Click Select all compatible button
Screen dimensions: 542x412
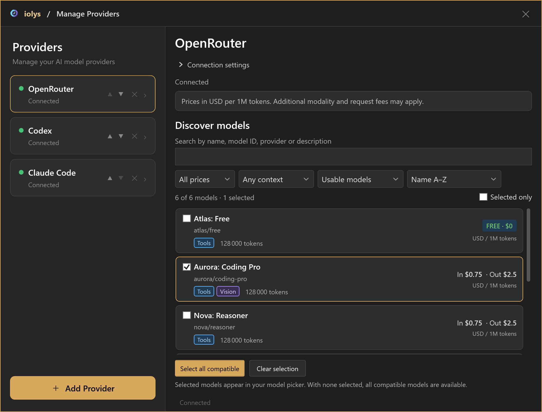click(x=210, y=368)
